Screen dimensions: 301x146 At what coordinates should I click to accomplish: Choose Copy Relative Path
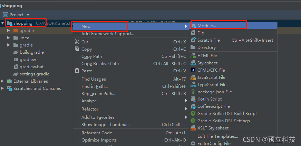point(131,64)
